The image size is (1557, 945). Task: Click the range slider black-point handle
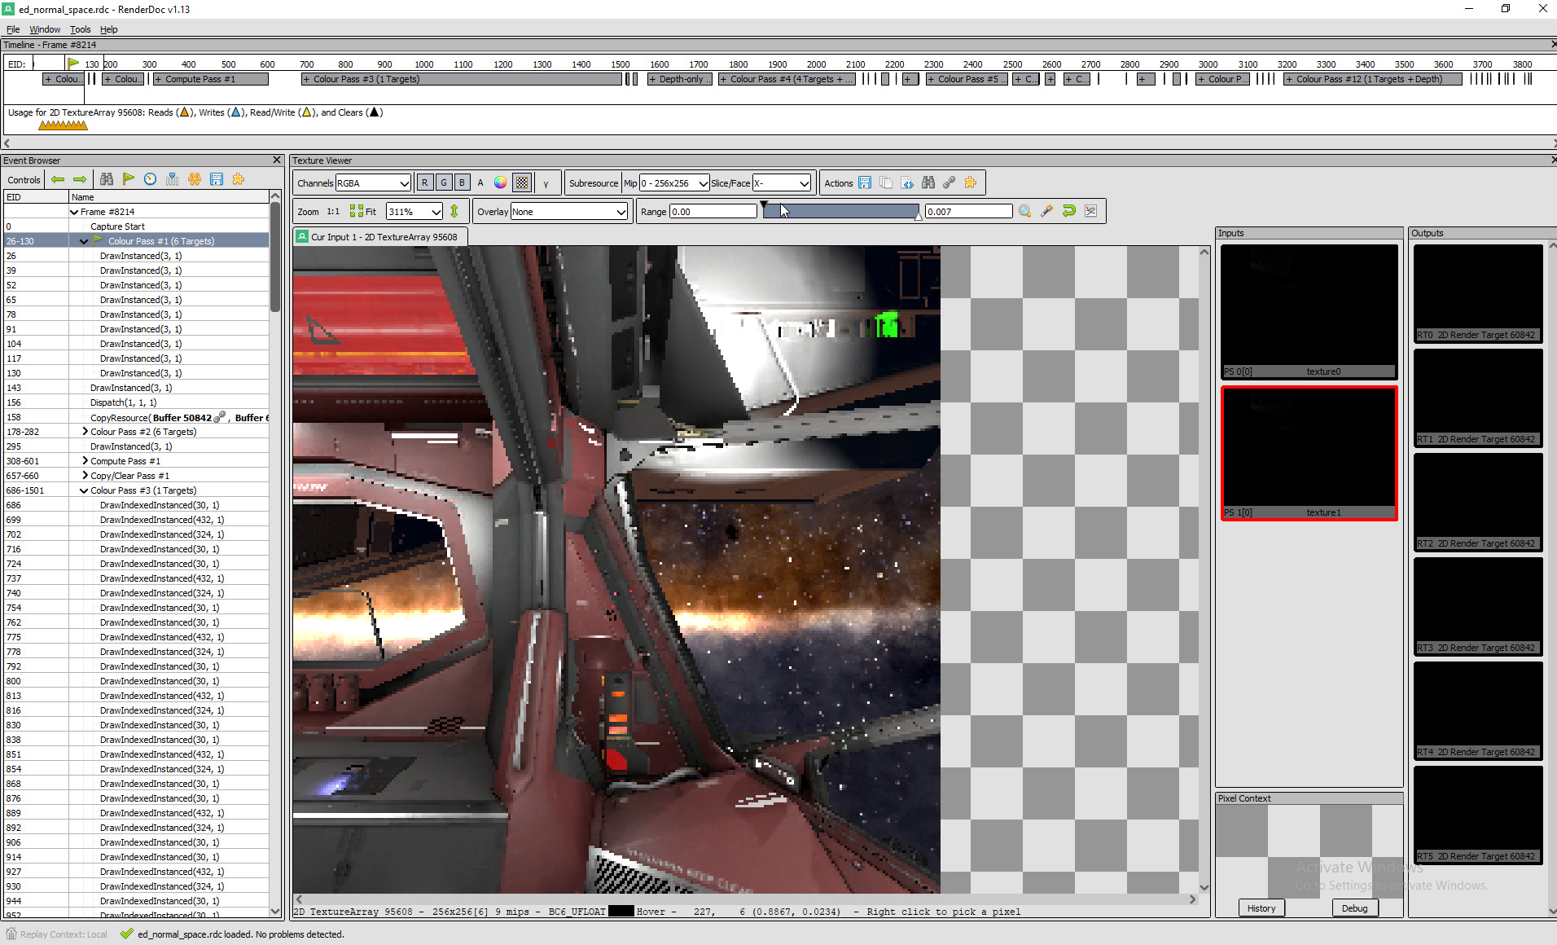764,204
